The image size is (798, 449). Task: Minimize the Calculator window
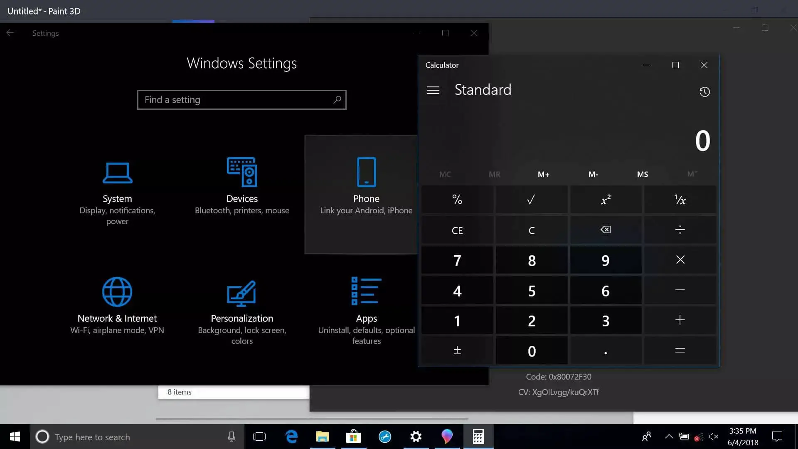coord(647,65)
